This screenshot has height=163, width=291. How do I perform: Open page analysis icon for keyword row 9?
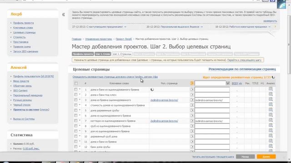coord(271,130)
